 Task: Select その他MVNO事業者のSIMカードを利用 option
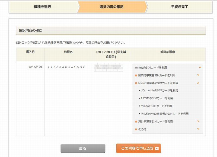pyautogui.click(x=165, y=114)
